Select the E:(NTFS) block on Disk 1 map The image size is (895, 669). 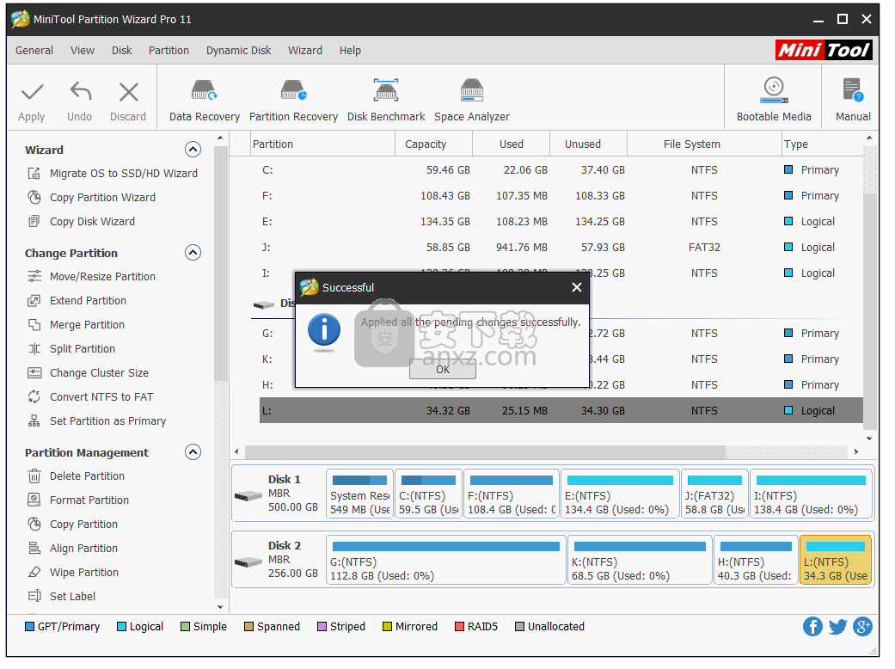(x=621, y=494)
